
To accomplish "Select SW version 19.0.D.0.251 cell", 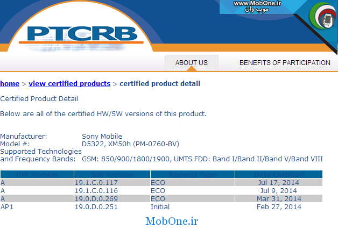I will coord(97,207).
